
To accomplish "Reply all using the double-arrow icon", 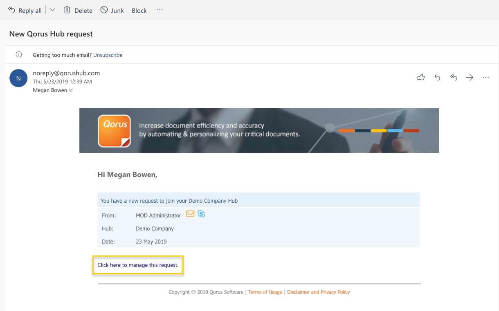I will point(454,77).
